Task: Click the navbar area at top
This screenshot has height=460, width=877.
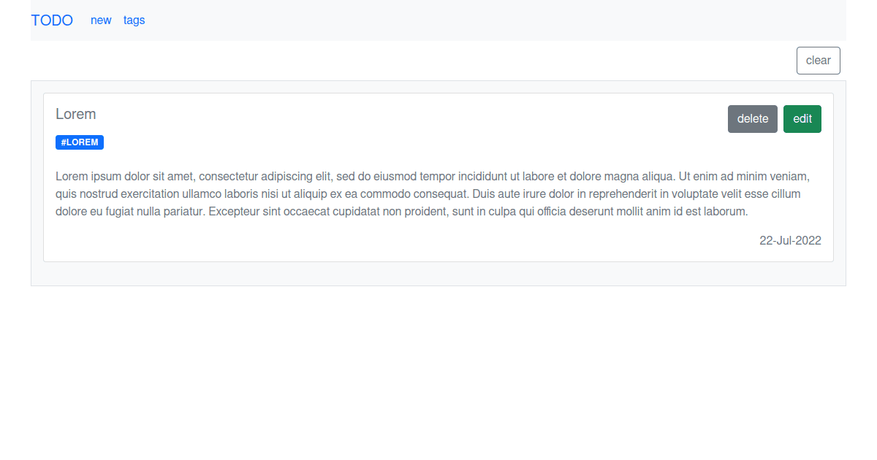Action: pyautogui.click(x=438, y=20)
